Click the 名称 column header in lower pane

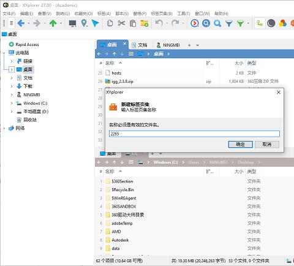(110, 172)
